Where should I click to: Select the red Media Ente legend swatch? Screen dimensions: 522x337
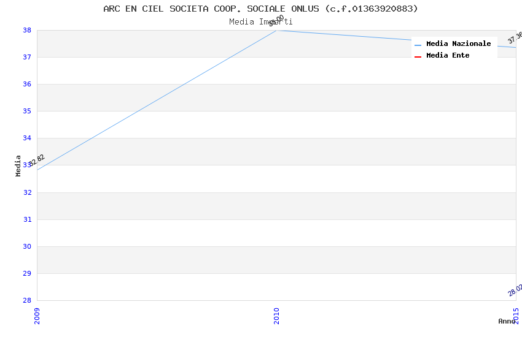click(418, 57)
